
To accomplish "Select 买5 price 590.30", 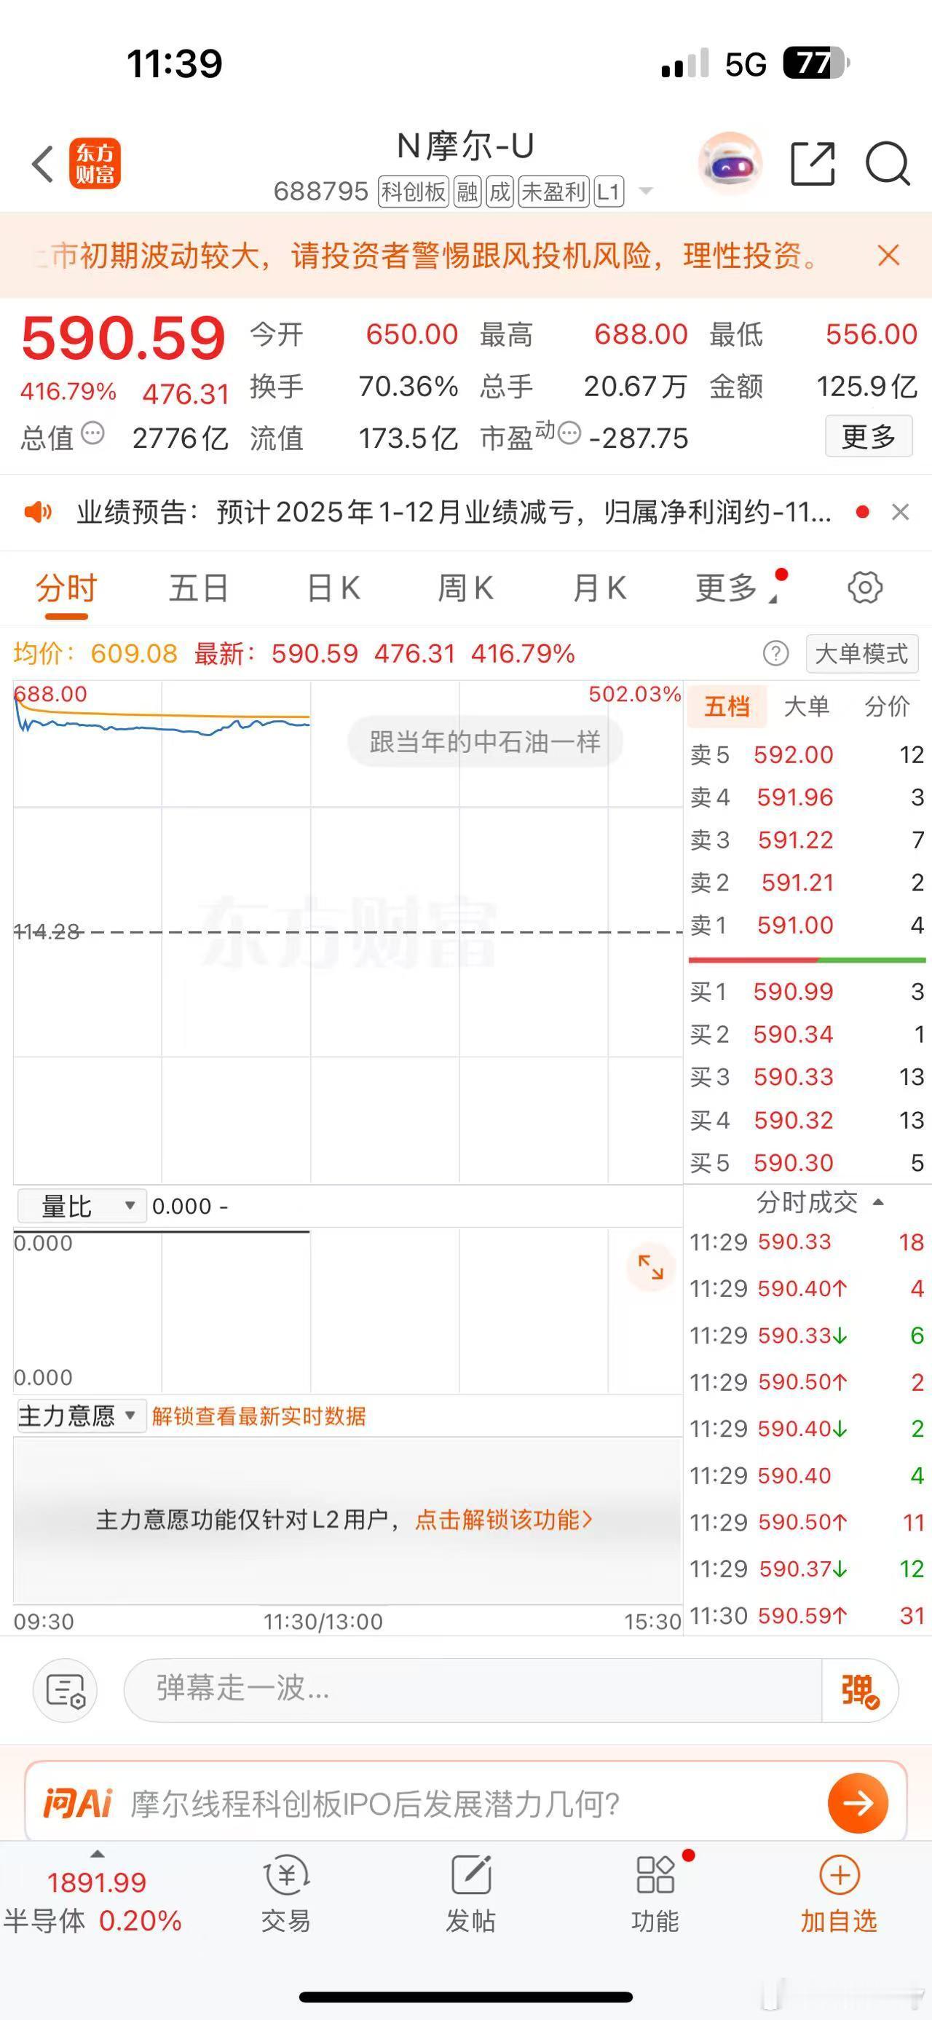I will click(793, 1162).
